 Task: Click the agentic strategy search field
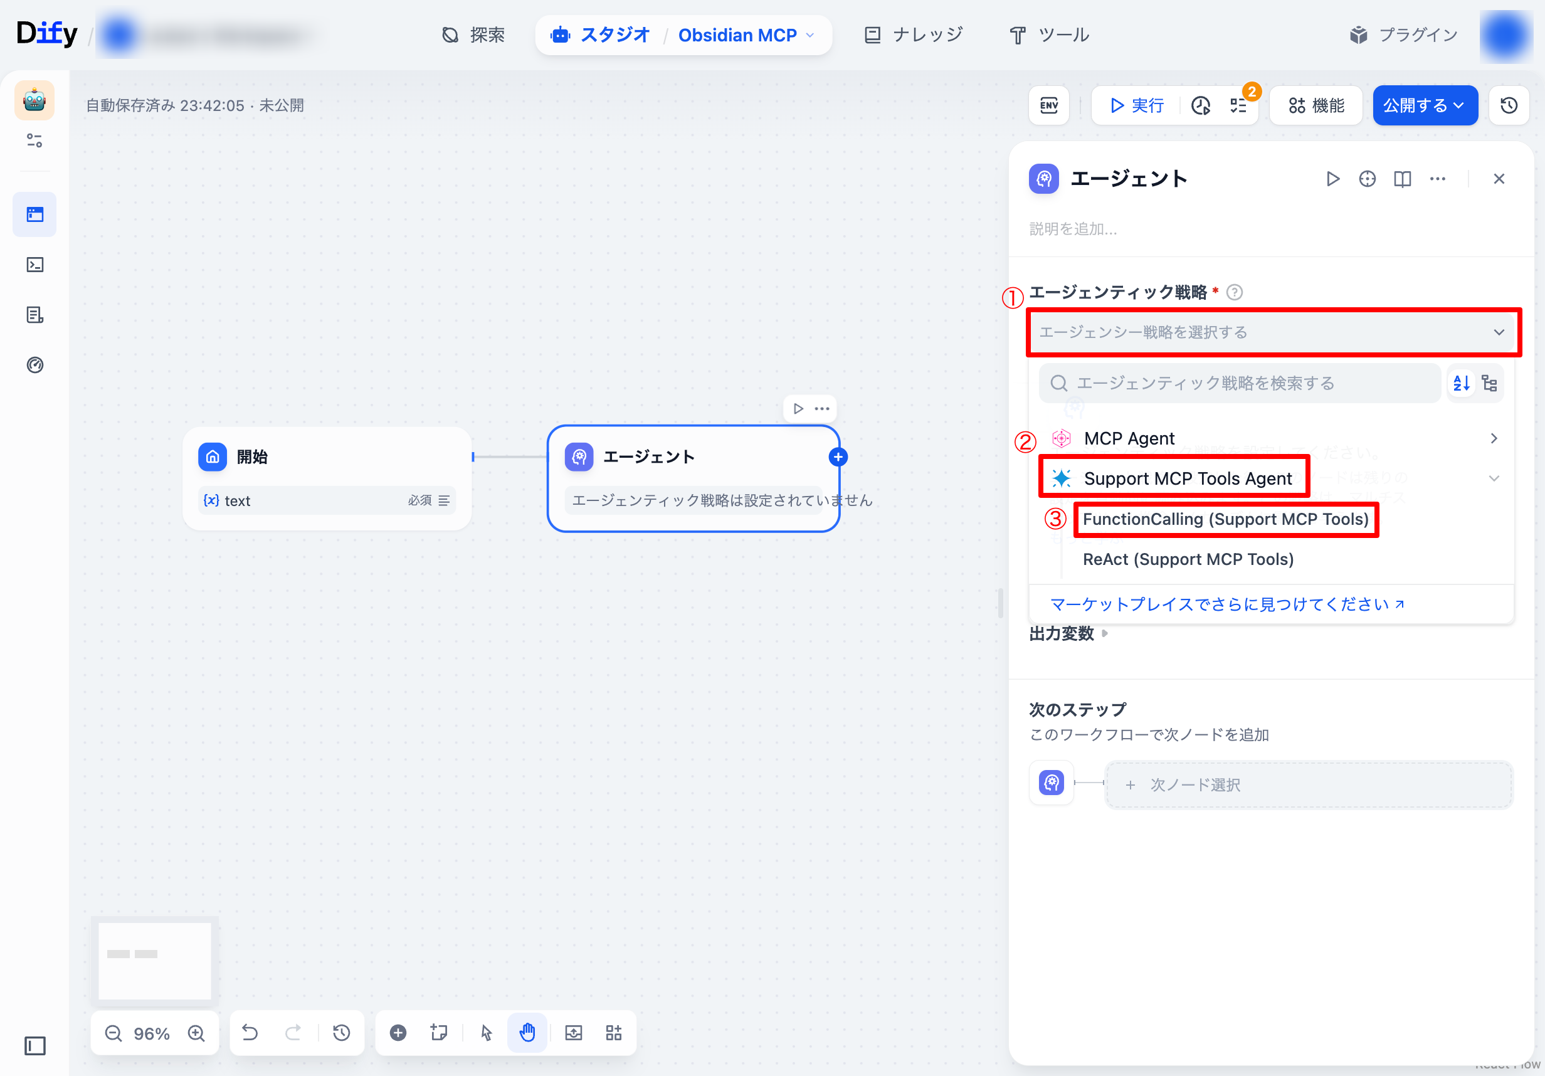click(x=1240, y=383)
